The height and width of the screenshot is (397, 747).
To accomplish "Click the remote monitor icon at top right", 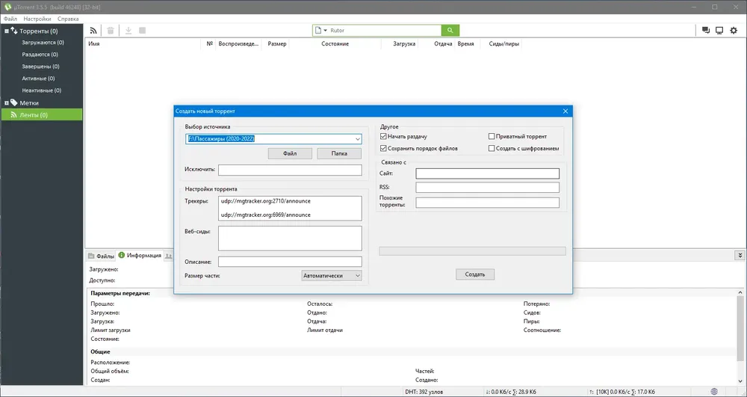I will coord(719,31).
